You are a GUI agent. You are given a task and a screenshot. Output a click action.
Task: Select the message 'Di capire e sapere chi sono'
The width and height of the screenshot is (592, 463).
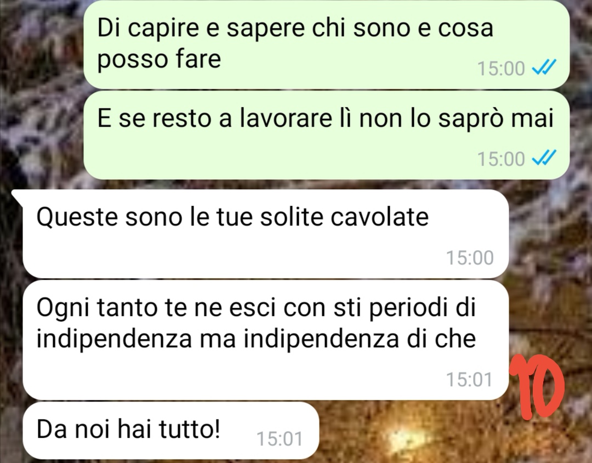(x=326, y=44)
